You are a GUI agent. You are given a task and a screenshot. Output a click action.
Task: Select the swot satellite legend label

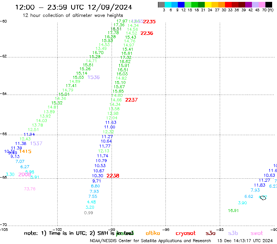pos(257,233)
